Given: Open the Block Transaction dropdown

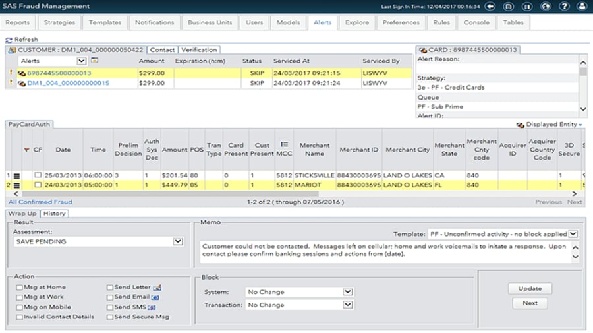Looking at the screenshot, I should point(347,305).
